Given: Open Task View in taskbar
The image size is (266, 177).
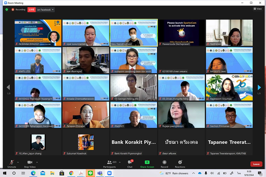Looking at the screenshot, I should (x=23, y=173).
